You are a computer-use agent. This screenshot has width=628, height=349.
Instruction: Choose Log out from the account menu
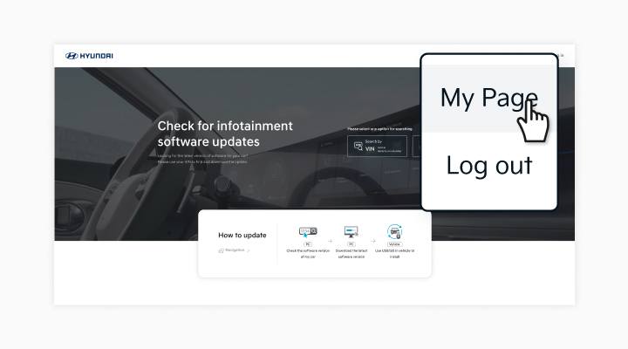coord(488,165)
